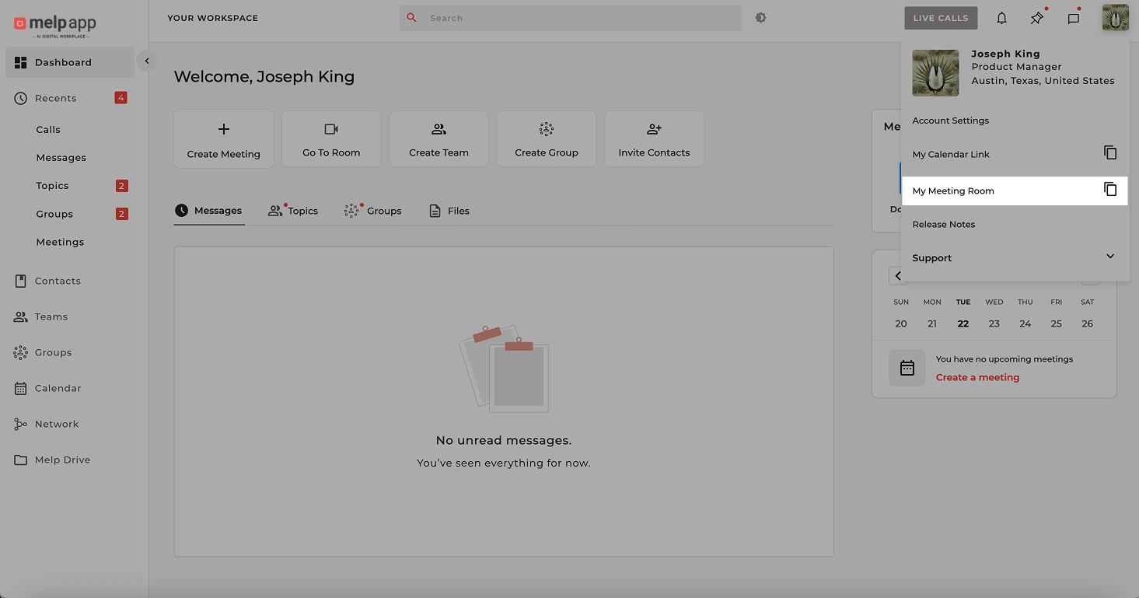Click inside the Search field
Viewport: 1139px width, 598px height.
coord(571,17)
